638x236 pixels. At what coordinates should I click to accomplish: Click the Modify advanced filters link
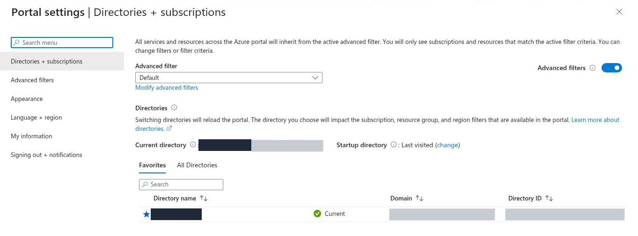(167, 87)
